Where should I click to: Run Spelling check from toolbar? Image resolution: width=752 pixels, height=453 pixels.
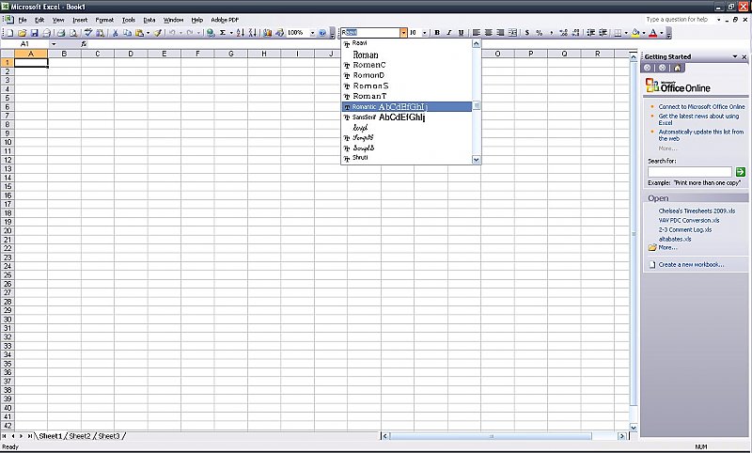pyautogui.click(x=88, y=33)
